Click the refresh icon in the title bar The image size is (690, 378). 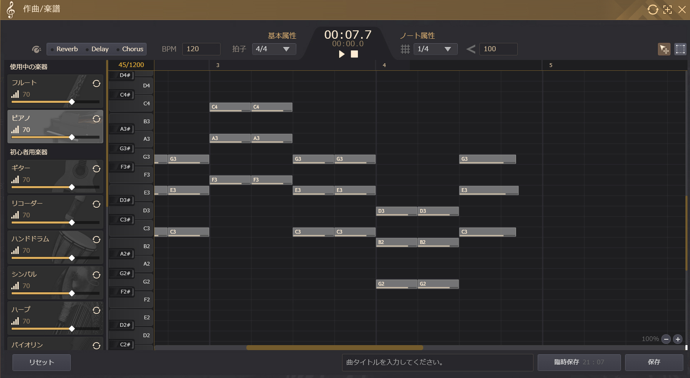[x=653, y=10]
